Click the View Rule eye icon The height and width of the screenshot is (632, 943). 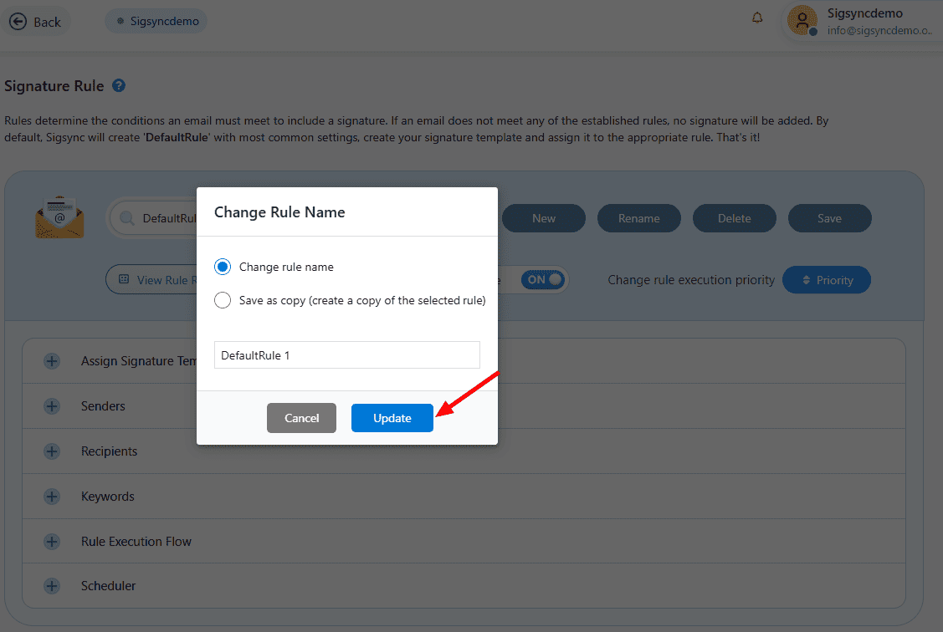pos(124,279)
